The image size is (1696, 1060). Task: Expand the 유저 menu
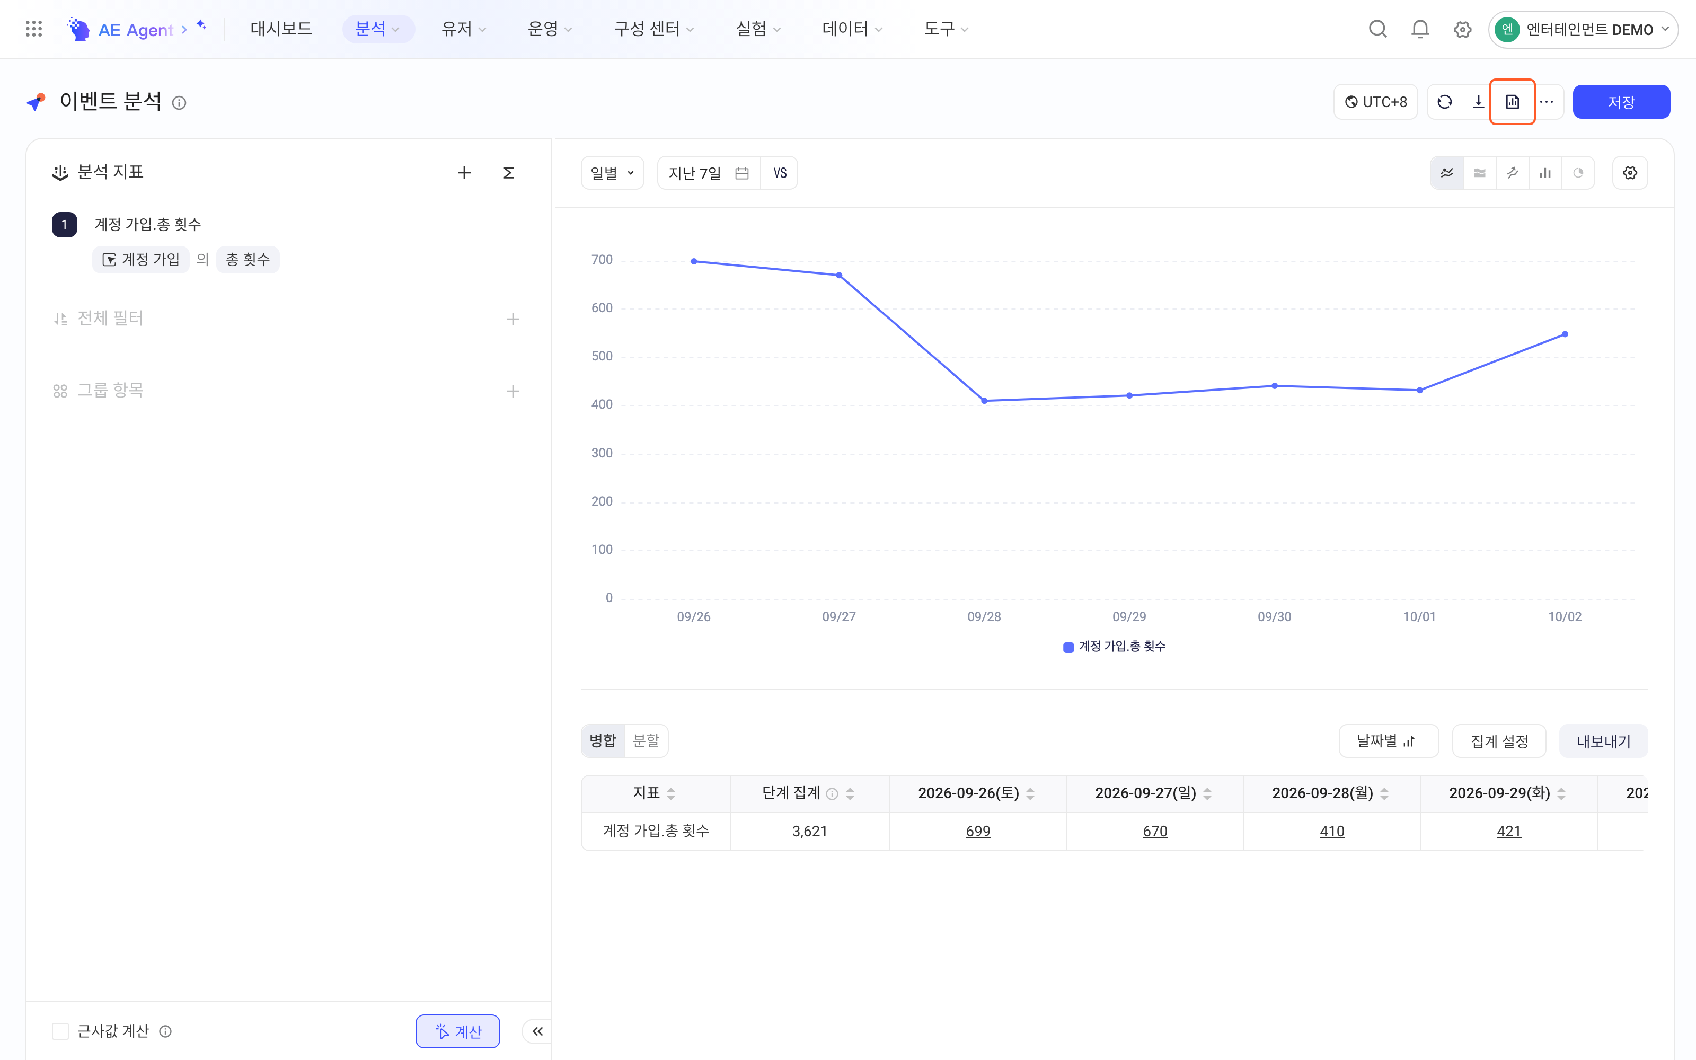[463, 29]
